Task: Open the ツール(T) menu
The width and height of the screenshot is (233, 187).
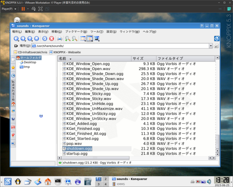Action: point(97,32)
